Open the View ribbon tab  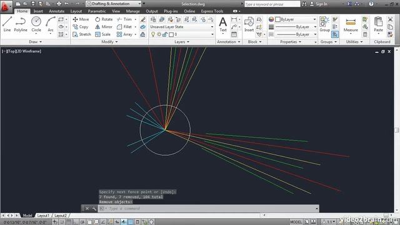point(116,11)
